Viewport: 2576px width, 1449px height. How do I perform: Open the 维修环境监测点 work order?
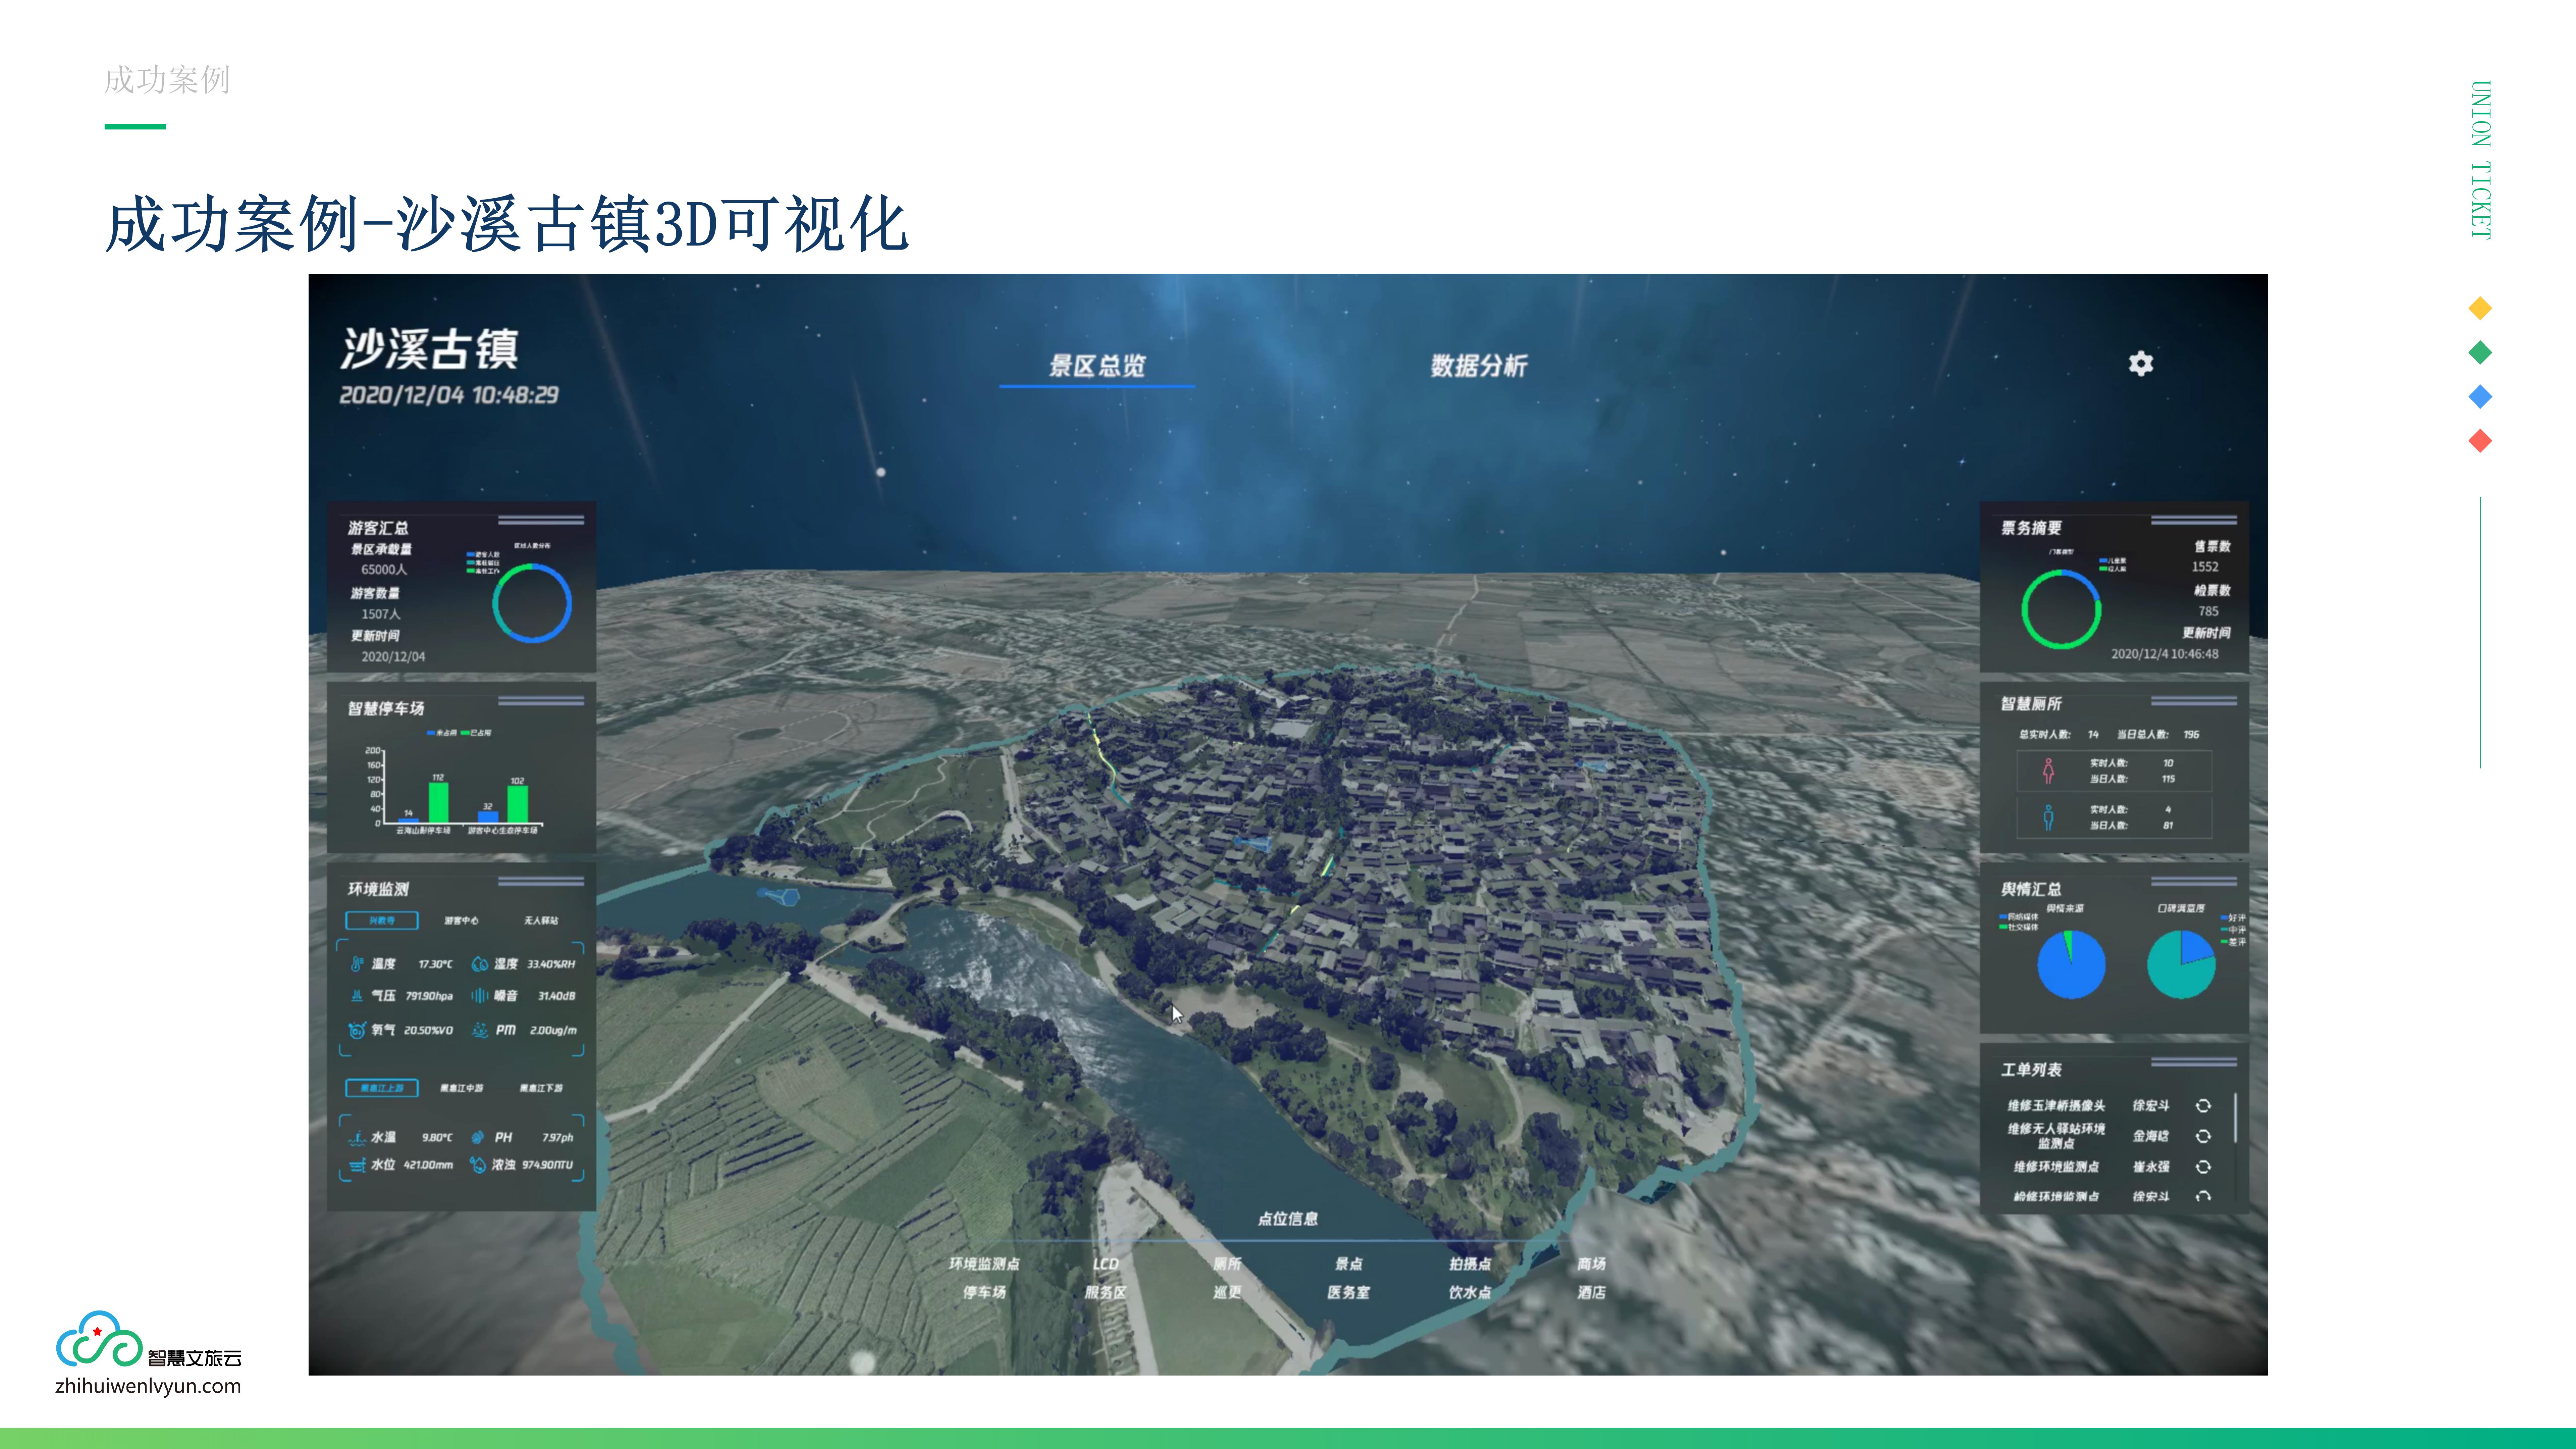(x=2056, y=1167)
